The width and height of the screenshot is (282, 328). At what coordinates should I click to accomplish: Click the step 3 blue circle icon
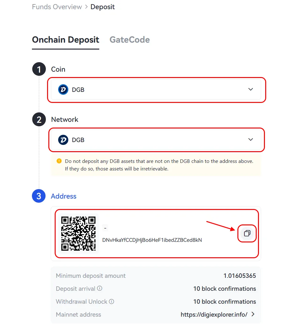(x=39, y=196)
